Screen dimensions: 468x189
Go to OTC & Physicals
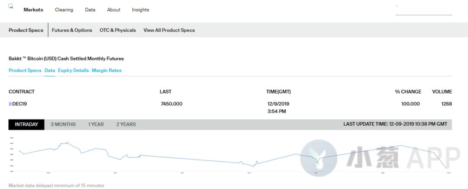point(118,30)
